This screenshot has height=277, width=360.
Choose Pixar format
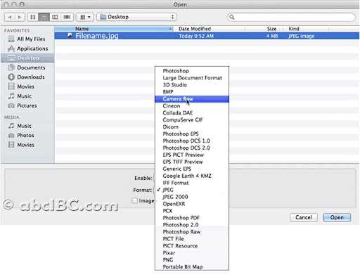coord(192,253)
